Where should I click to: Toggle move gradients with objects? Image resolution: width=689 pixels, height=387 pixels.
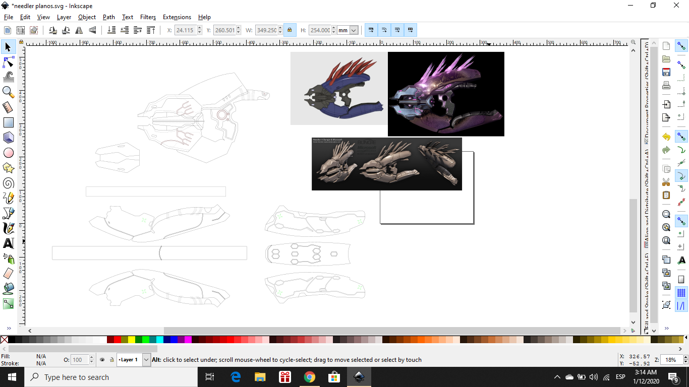coord(397,30)
